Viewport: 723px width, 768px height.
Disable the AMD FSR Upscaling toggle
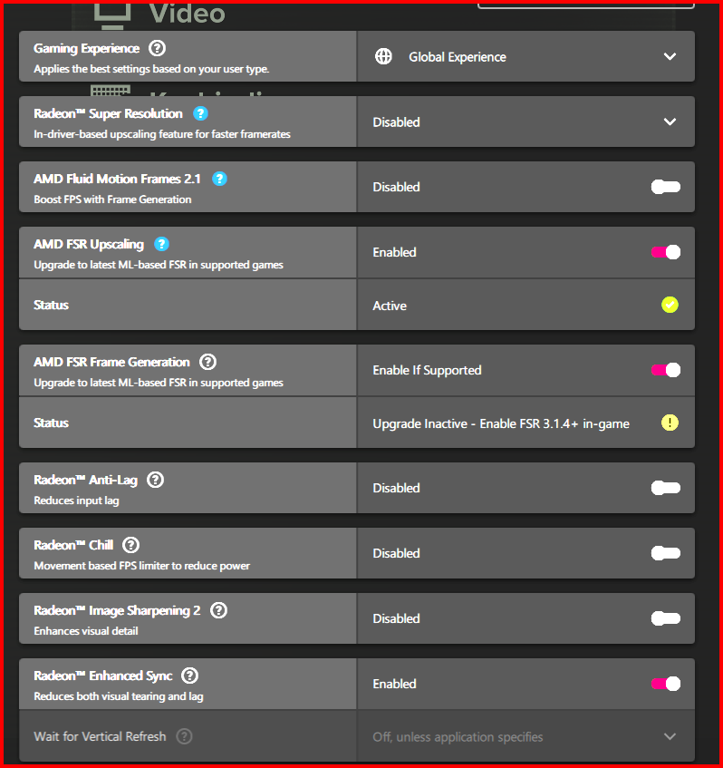pyautogui.click(x=666, y=252)
